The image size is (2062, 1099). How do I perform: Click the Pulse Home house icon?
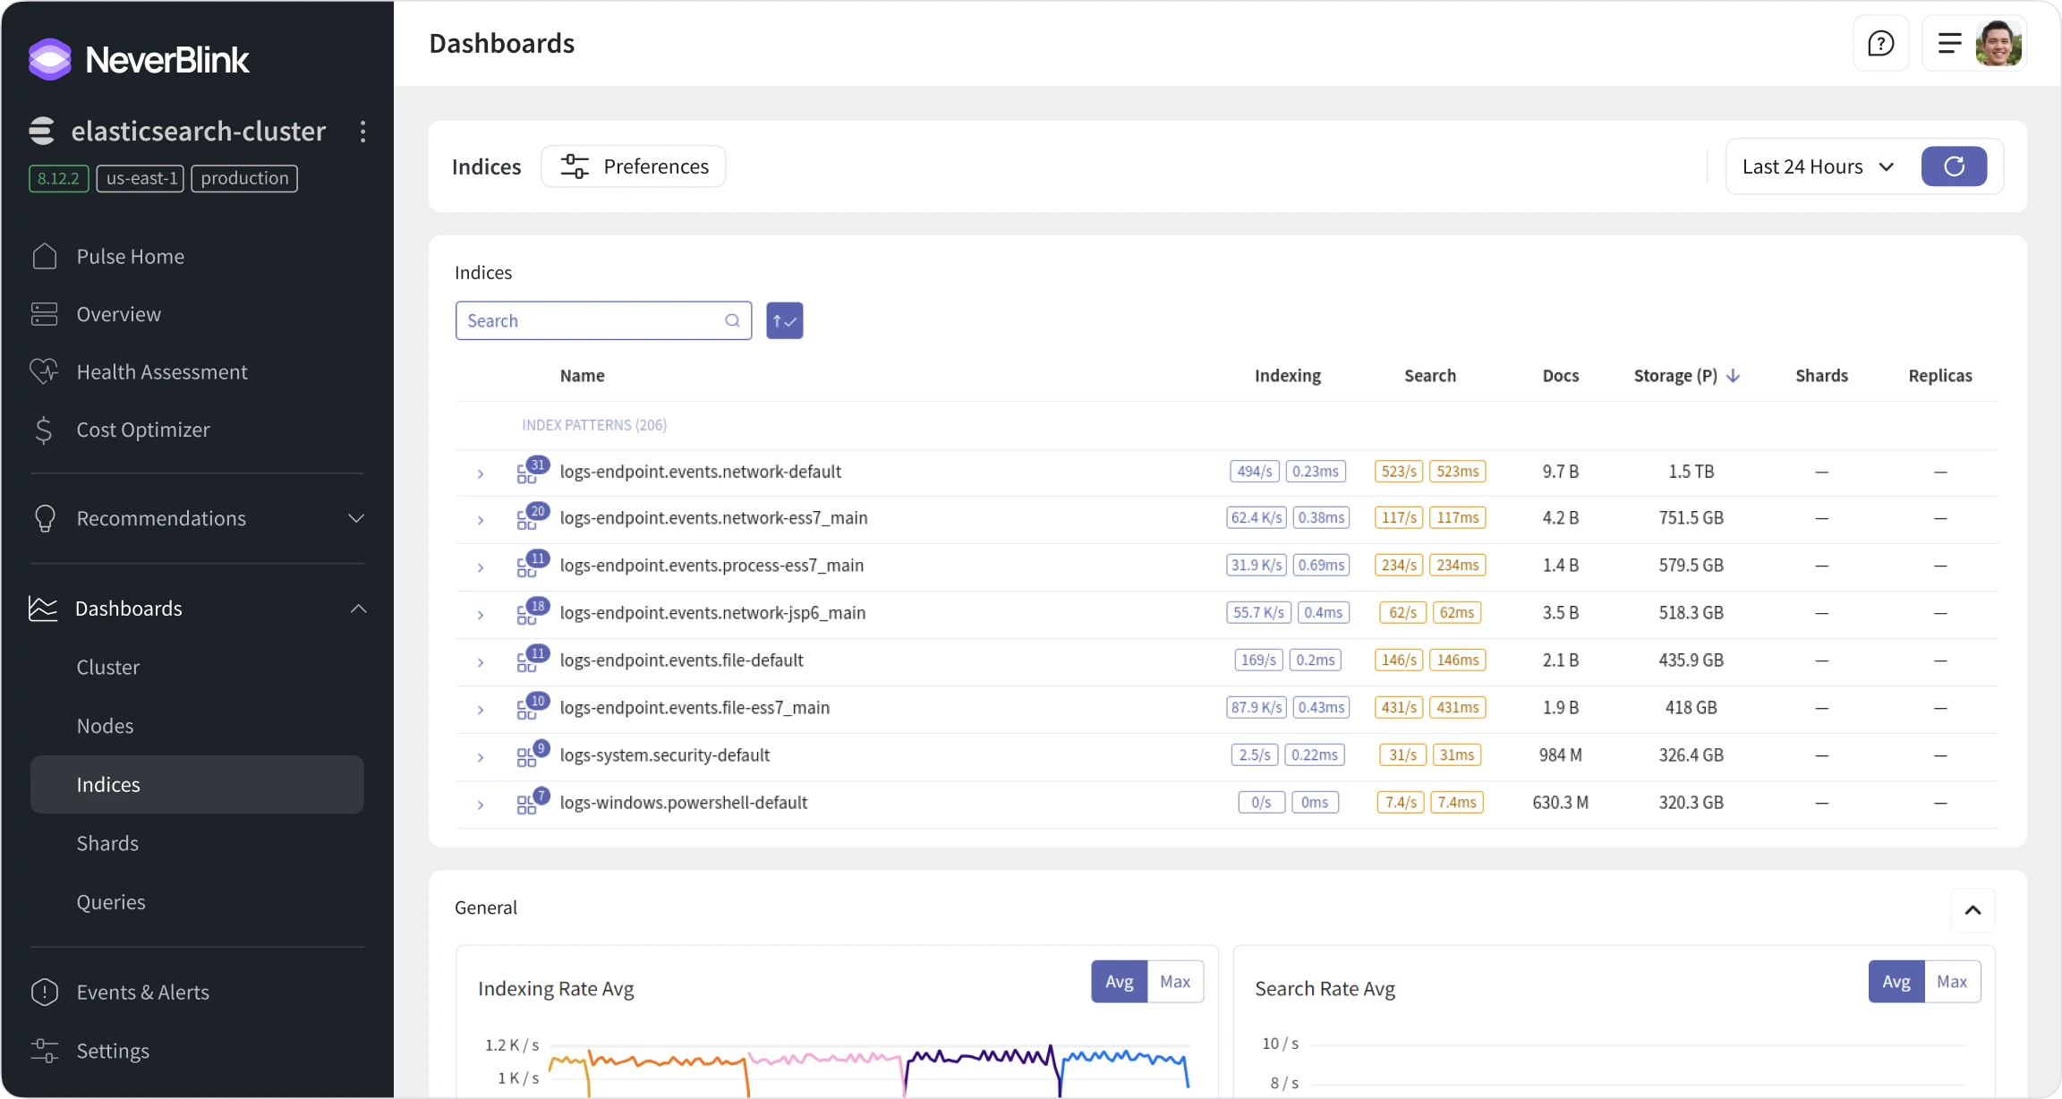[45, 256]
